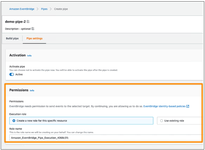This screenshot has width=205, height=150.
Task: Click the Permissions section heading
Action: pos(19,90)
